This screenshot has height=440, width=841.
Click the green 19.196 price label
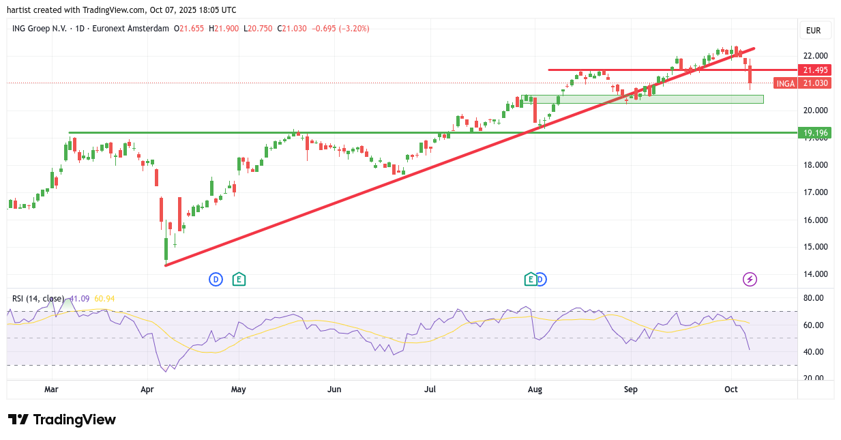tap(815, 132)
